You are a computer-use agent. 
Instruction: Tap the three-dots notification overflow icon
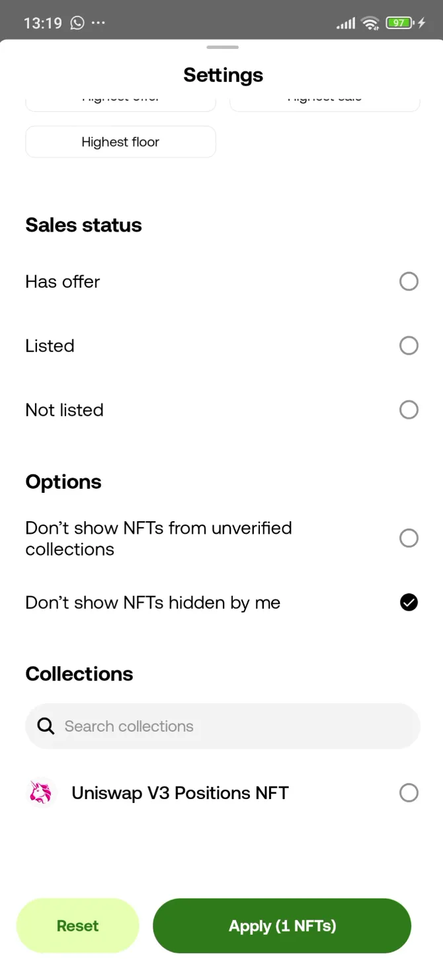(99, 23)
